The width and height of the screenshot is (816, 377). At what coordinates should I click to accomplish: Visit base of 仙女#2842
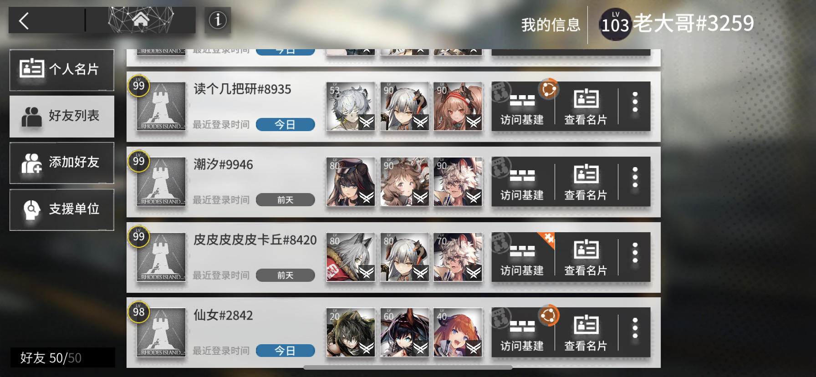tap(522, 332)
